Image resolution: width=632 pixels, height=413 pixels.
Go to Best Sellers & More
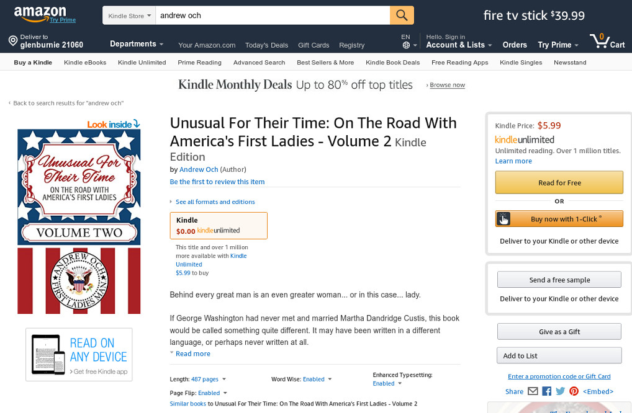coord(325,63)
